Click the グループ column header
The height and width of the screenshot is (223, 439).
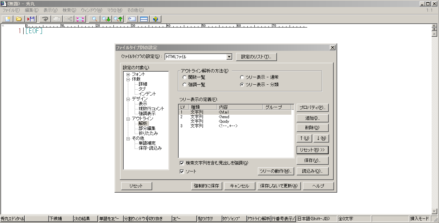(x=277, y=107)
